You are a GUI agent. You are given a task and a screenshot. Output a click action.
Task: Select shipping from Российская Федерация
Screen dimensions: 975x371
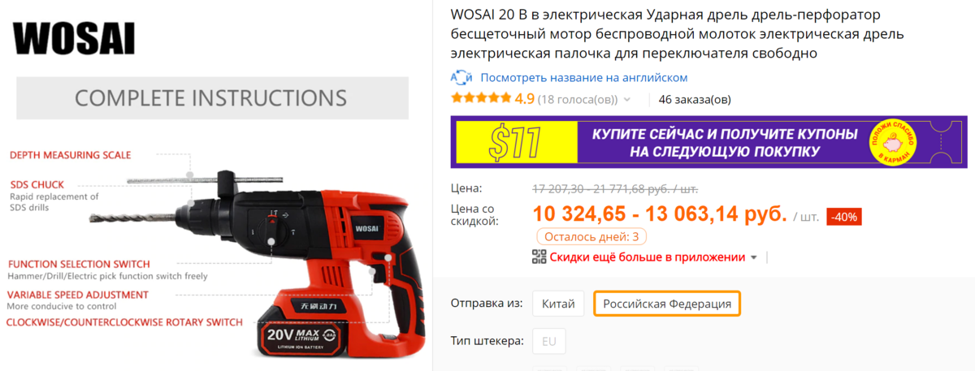click(667, 304)
